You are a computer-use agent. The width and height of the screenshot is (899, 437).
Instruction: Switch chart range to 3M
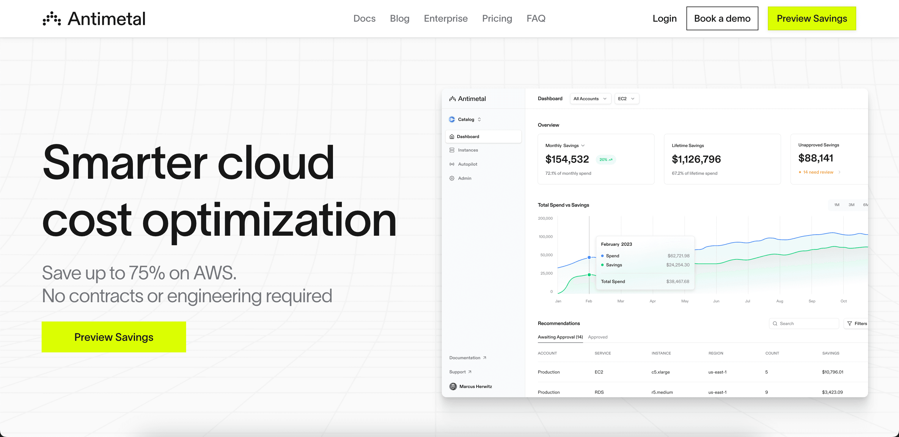(851, 205)
